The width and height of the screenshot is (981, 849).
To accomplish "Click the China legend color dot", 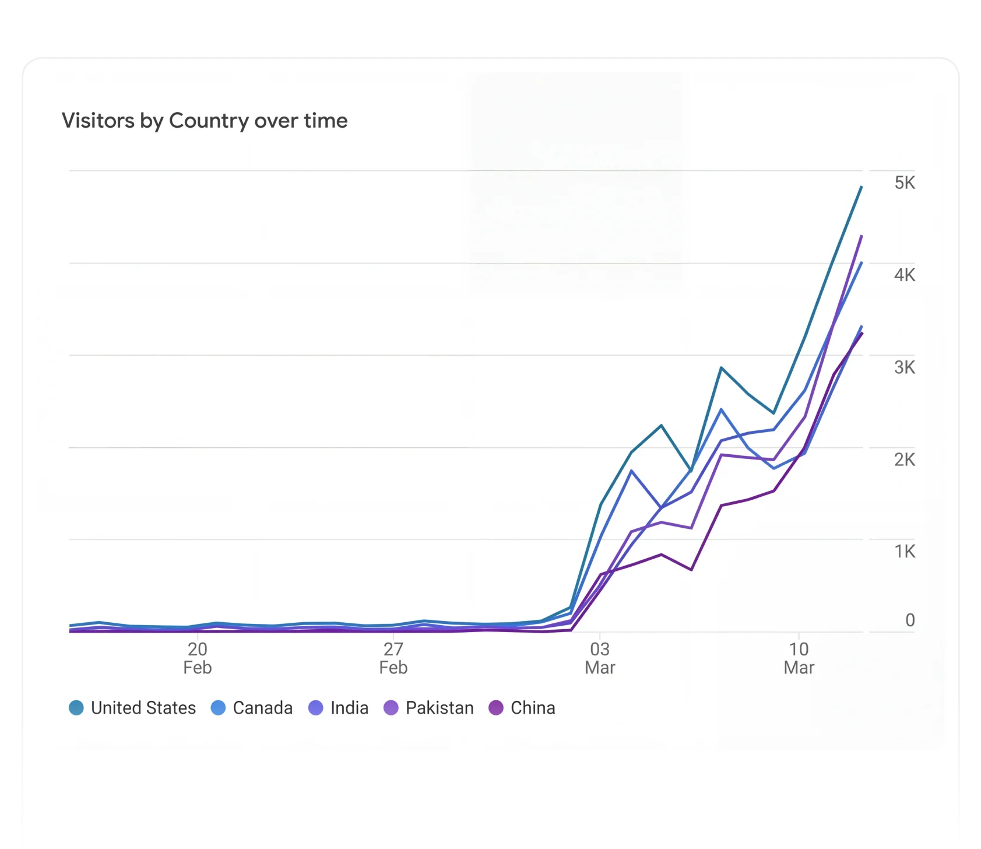I will point(496,708).
